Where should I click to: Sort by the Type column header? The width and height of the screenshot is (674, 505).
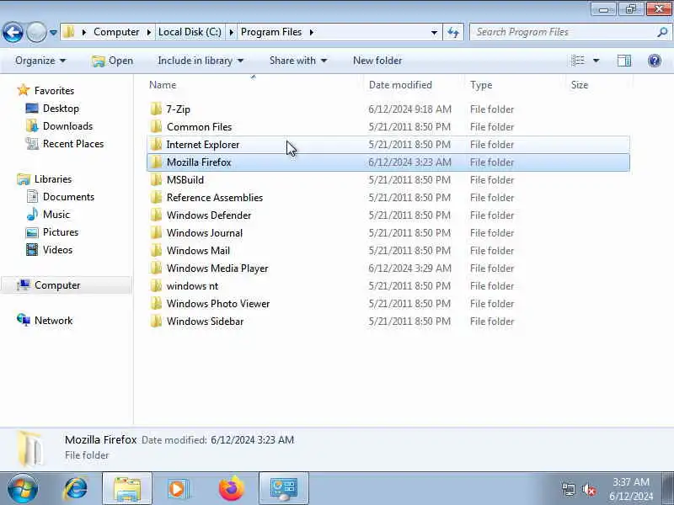point(514,85)
